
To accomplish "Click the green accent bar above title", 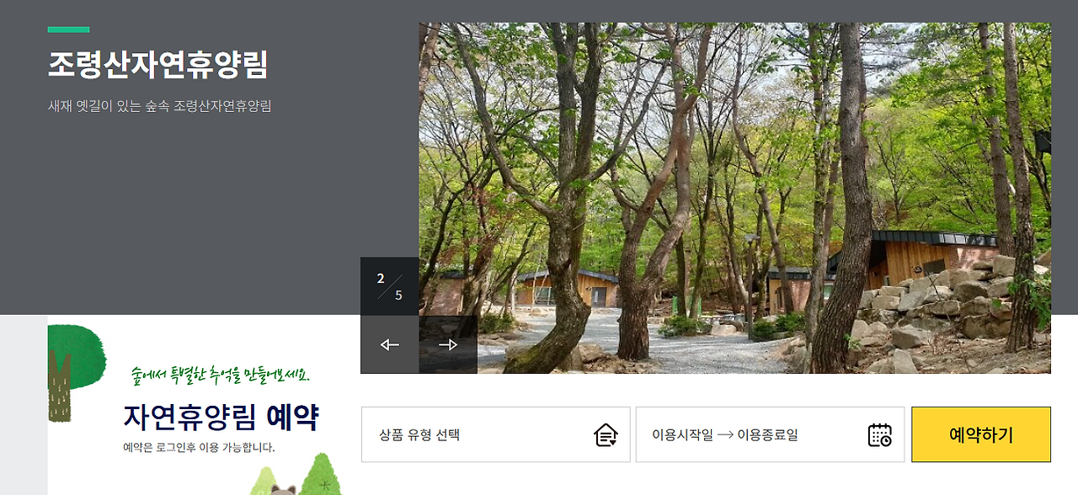I will (68, 29).
